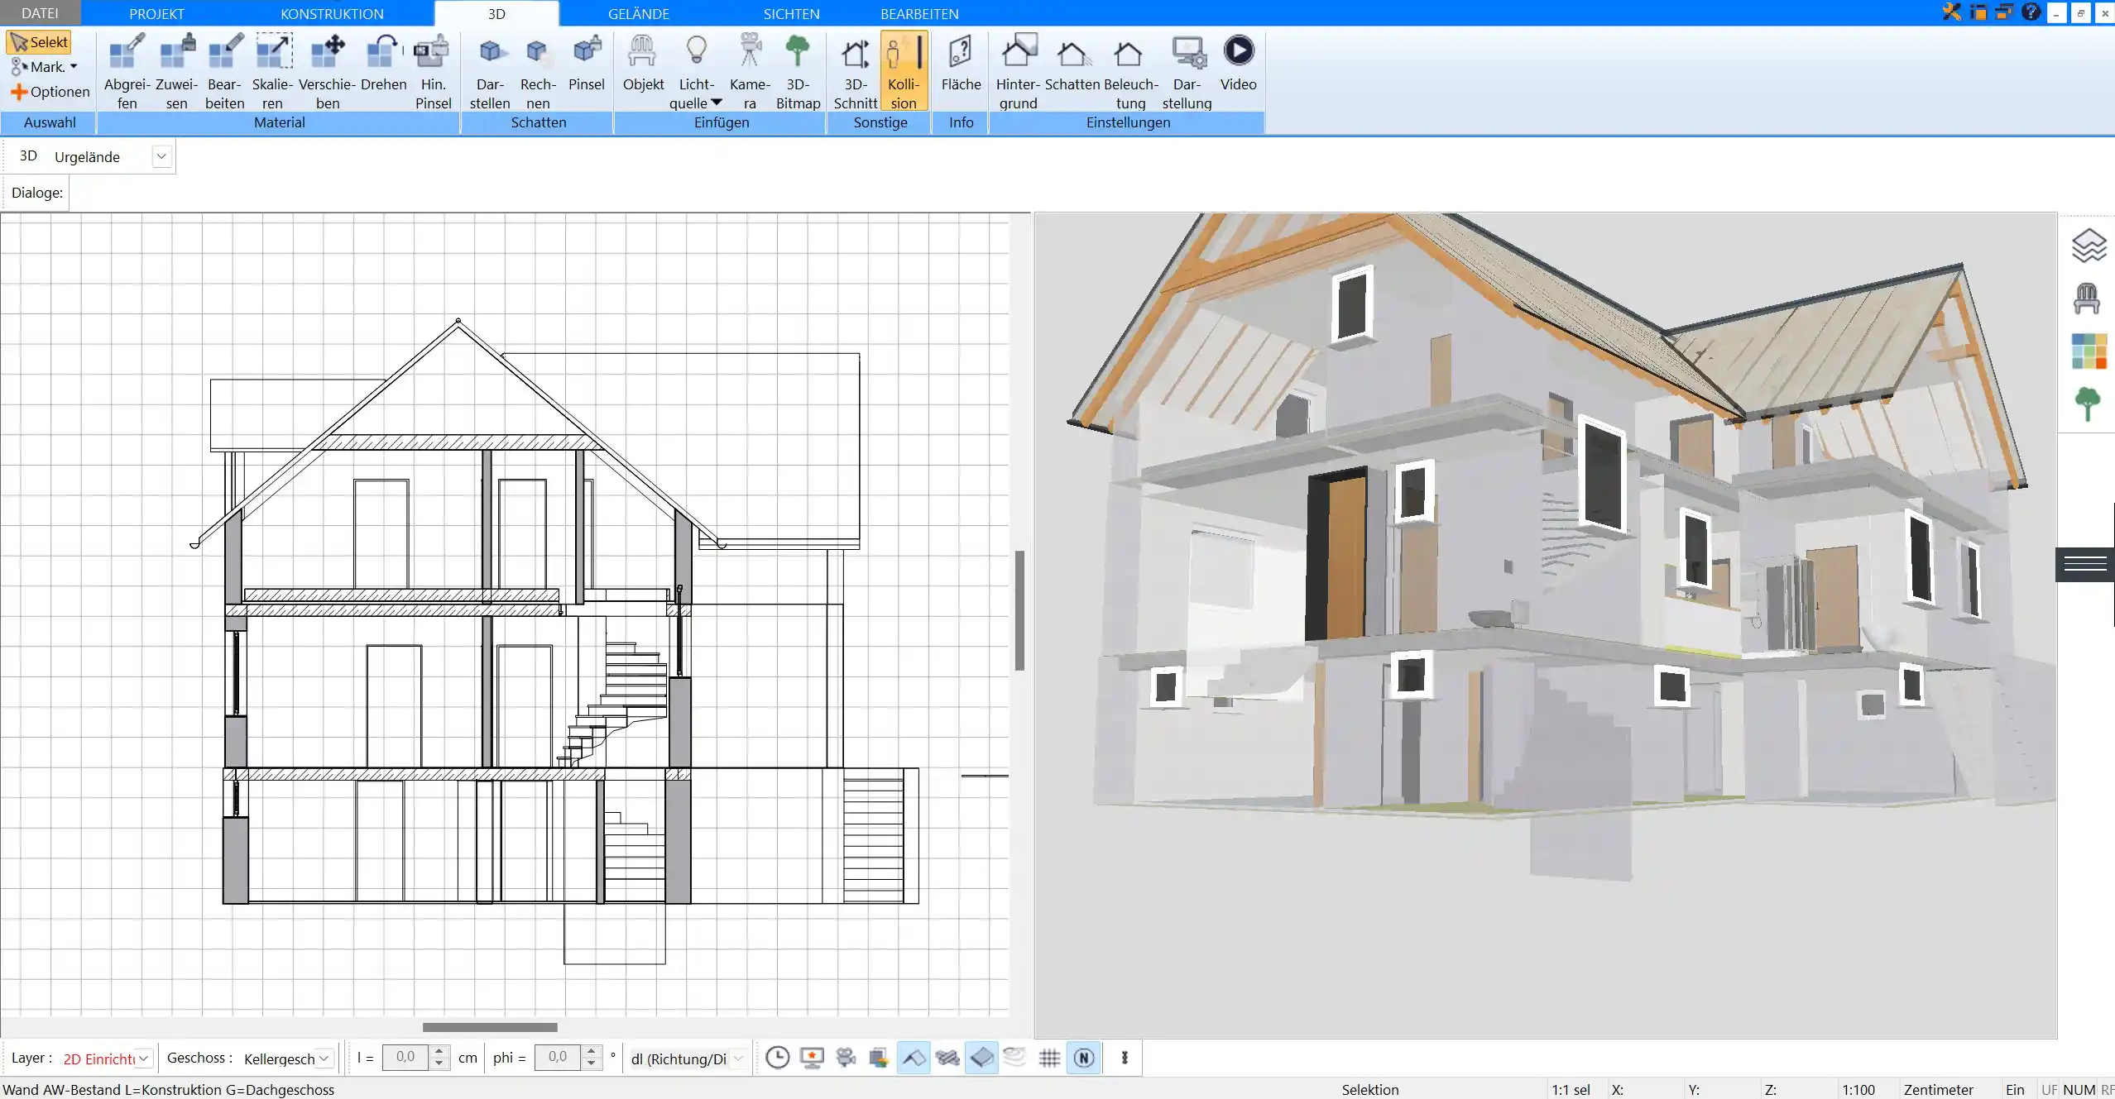2115x1099 pixels.
Task: Click the Zuweisen material icon
Action: click(x=176, y=71)
